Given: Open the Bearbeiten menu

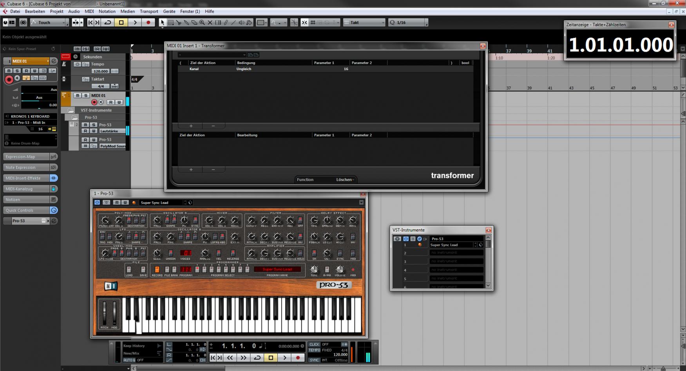Looking at the screenshot, I should point(35,11).
